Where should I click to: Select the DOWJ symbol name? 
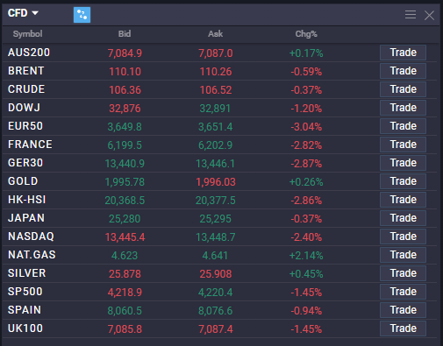[24, 108]
